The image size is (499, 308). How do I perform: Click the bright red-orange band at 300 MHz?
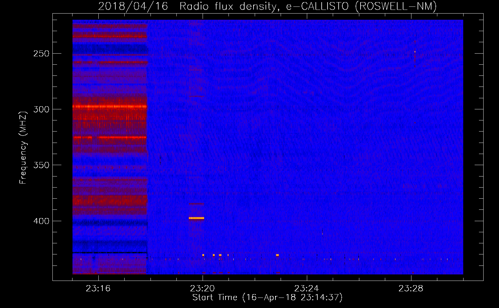click(x=109, y=107)
